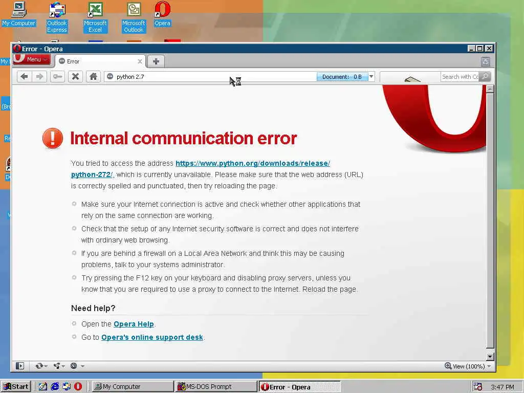Click the zoom magnifier icon in status bar
The height and width of the screenshot is (393, 524).
pos(448,366)
